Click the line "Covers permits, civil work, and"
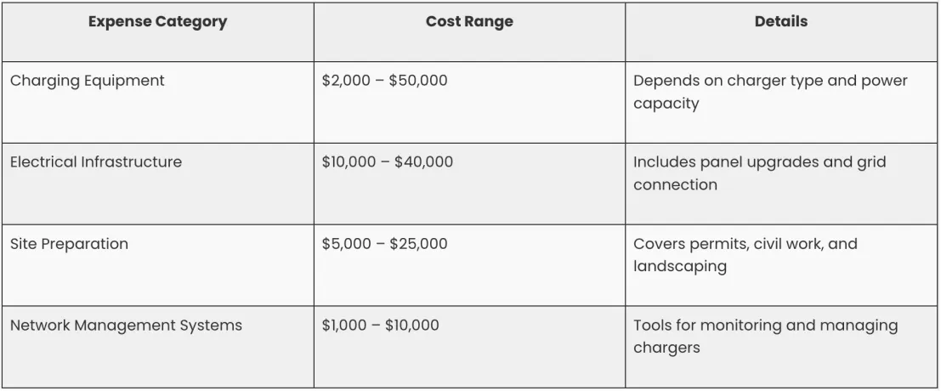 [745, 244]
